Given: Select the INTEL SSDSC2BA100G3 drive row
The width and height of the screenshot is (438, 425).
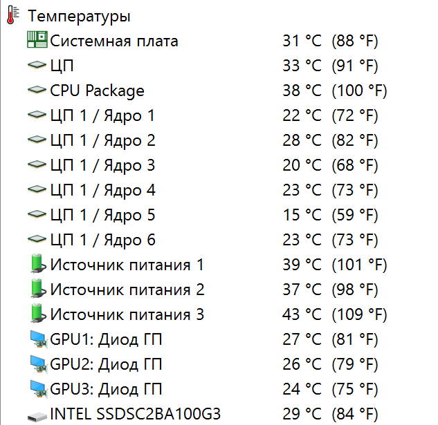Looking at the screenshot, I should (x=135, y=414).
